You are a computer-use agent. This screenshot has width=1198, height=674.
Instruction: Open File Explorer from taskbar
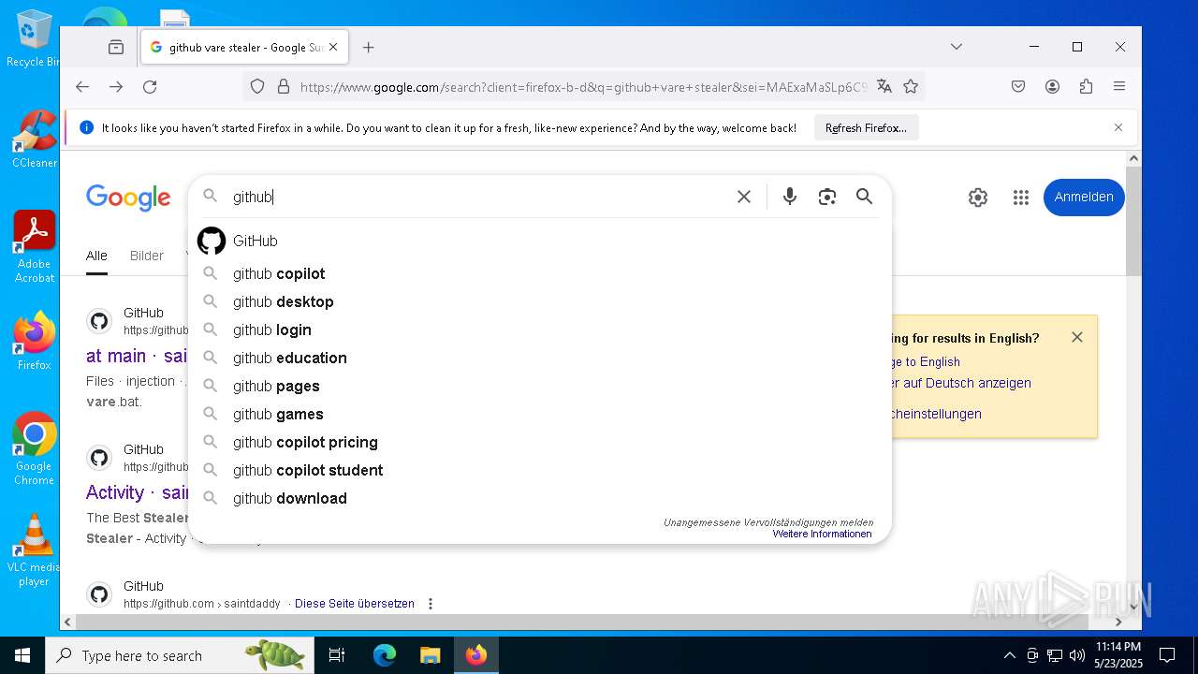[430, 655]
